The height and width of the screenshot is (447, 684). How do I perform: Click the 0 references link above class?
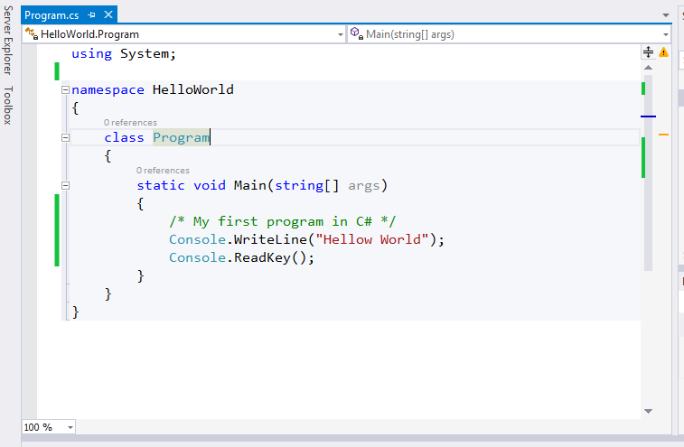130,123
